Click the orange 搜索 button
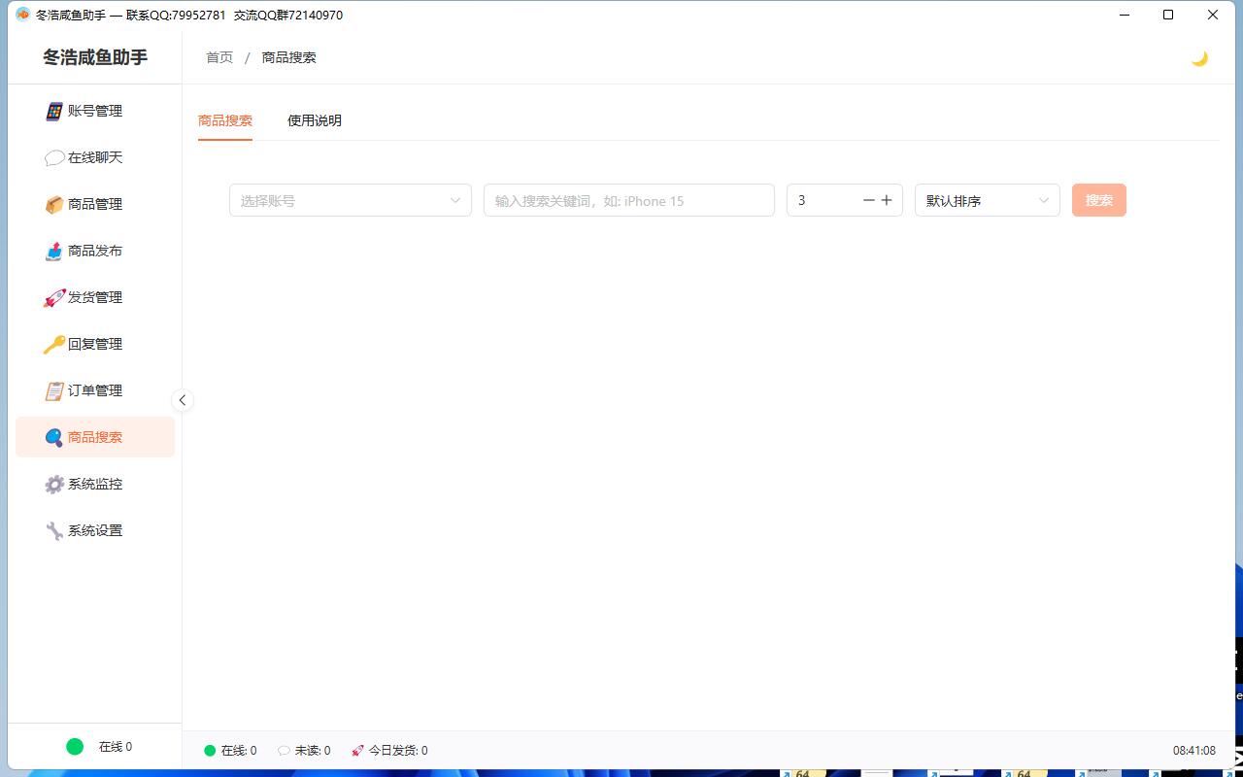Screen dimensions: 1243x777 (x=1099, y=200)
